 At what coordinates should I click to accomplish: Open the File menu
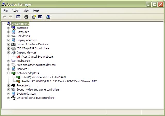(x=5, y=11)
